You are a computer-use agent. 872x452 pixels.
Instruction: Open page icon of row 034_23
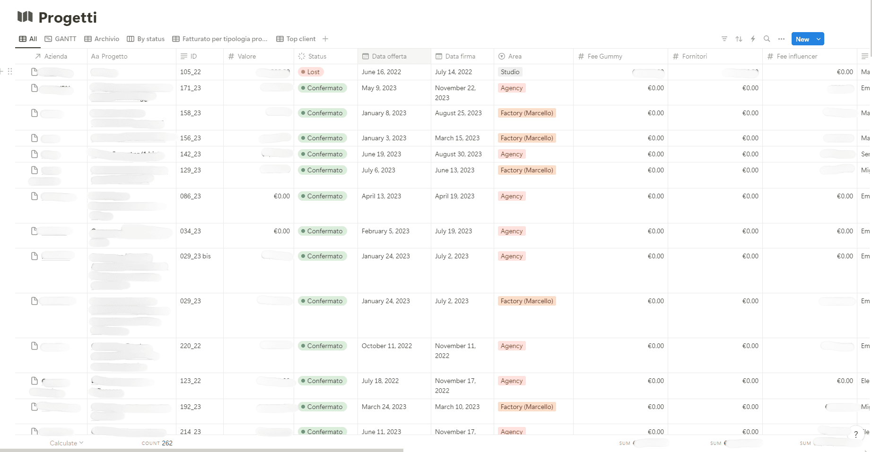[x=34, y=231]
